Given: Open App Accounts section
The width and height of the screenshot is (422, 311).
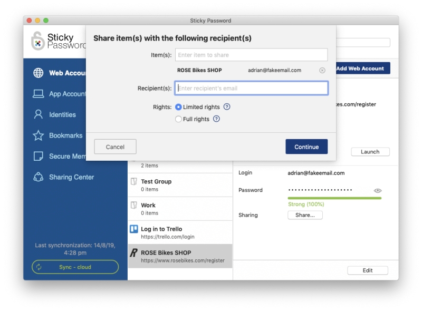Looking at the screenshot, I should pyautogui.click(x=59, y=94).
